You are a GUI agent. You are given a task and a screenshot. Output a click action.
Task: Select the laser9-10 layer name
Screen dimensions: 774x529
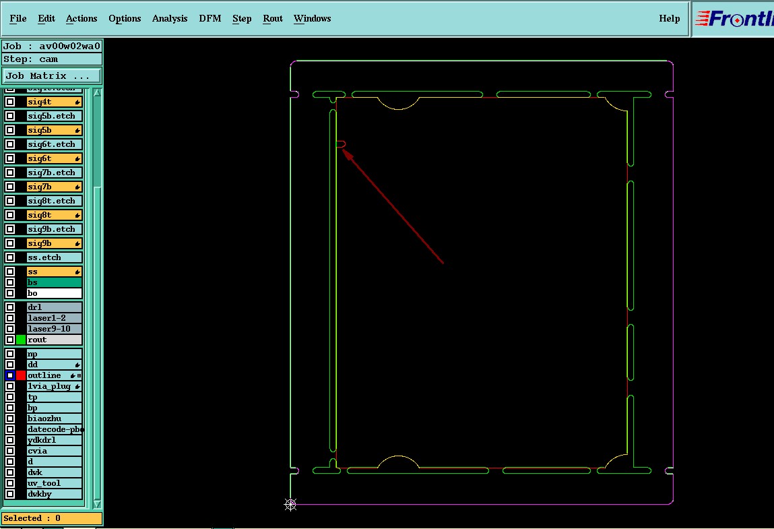[x=55, y=329]
